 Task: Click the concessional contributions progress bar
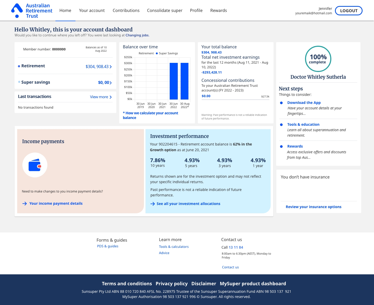click(x=236, y=100)
